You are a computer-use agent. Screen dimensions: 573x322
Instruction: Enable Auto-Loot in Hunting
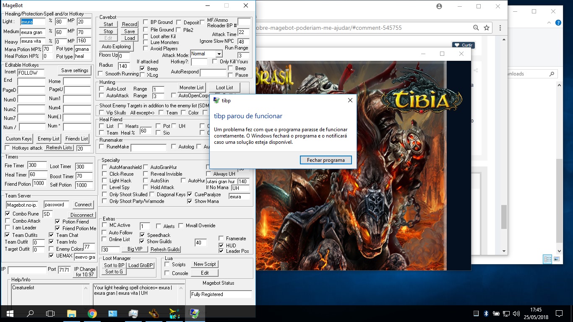point(102,89)
